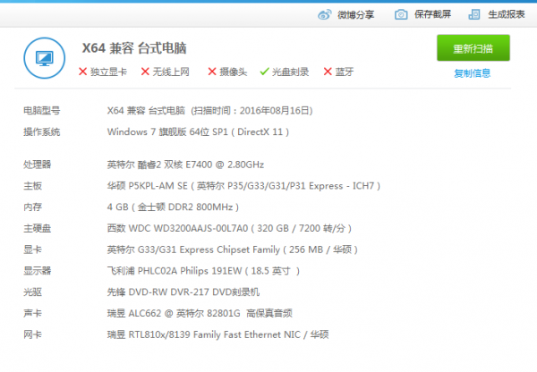Click 英特尔 酷睿2 双核 E7400 value
The width and height of the screenshot is (537, 372).
185,165
